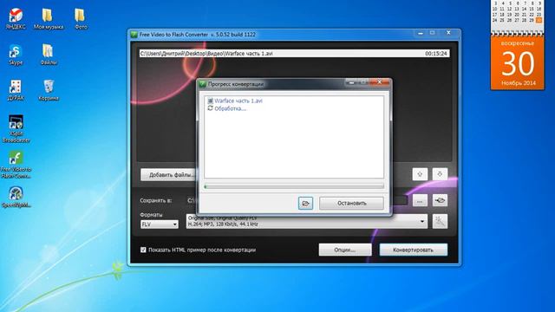Open the quality preset dropdown (H.264, MP3)
Image resolution: width=555 pixels, height=312 pixels.
point(306,221)
